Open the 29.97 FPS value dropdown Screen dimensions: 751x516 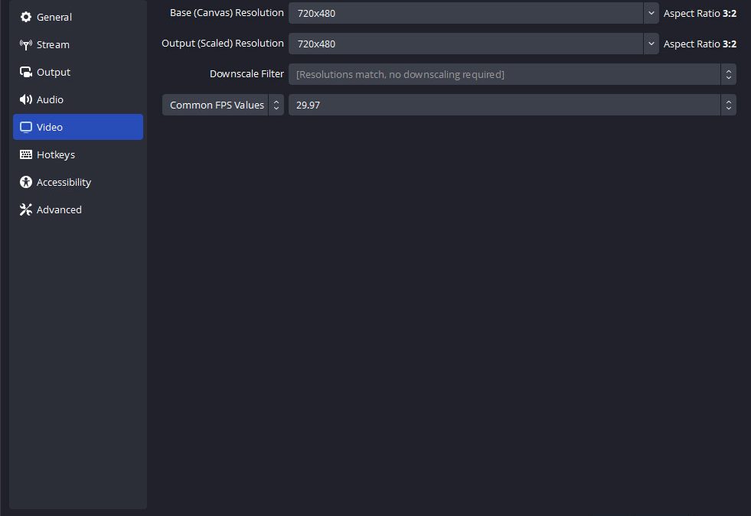(728, 105)
